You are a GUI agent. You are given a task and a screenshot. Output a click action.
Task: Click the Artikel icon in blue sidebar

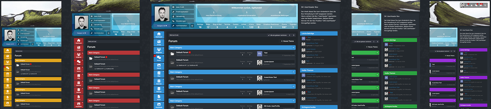coord(159,43)
